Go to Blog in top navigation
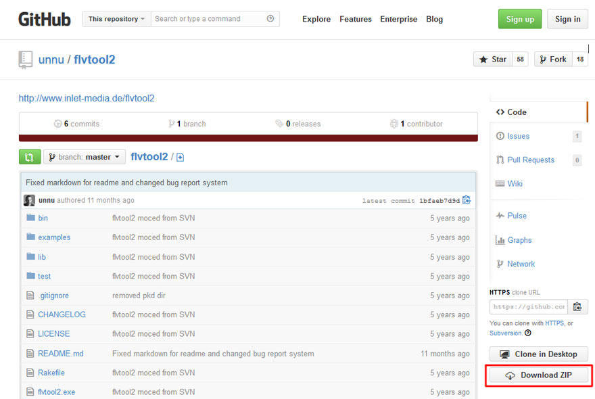 (435, 19)
